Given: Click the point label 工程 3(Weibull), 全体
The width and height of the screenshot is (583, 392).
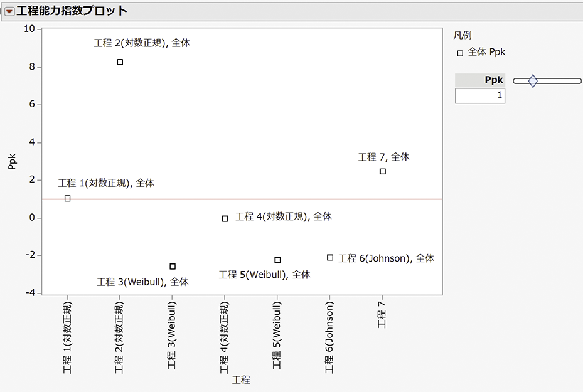Looking at the screenshot, I should coord(142,282).
